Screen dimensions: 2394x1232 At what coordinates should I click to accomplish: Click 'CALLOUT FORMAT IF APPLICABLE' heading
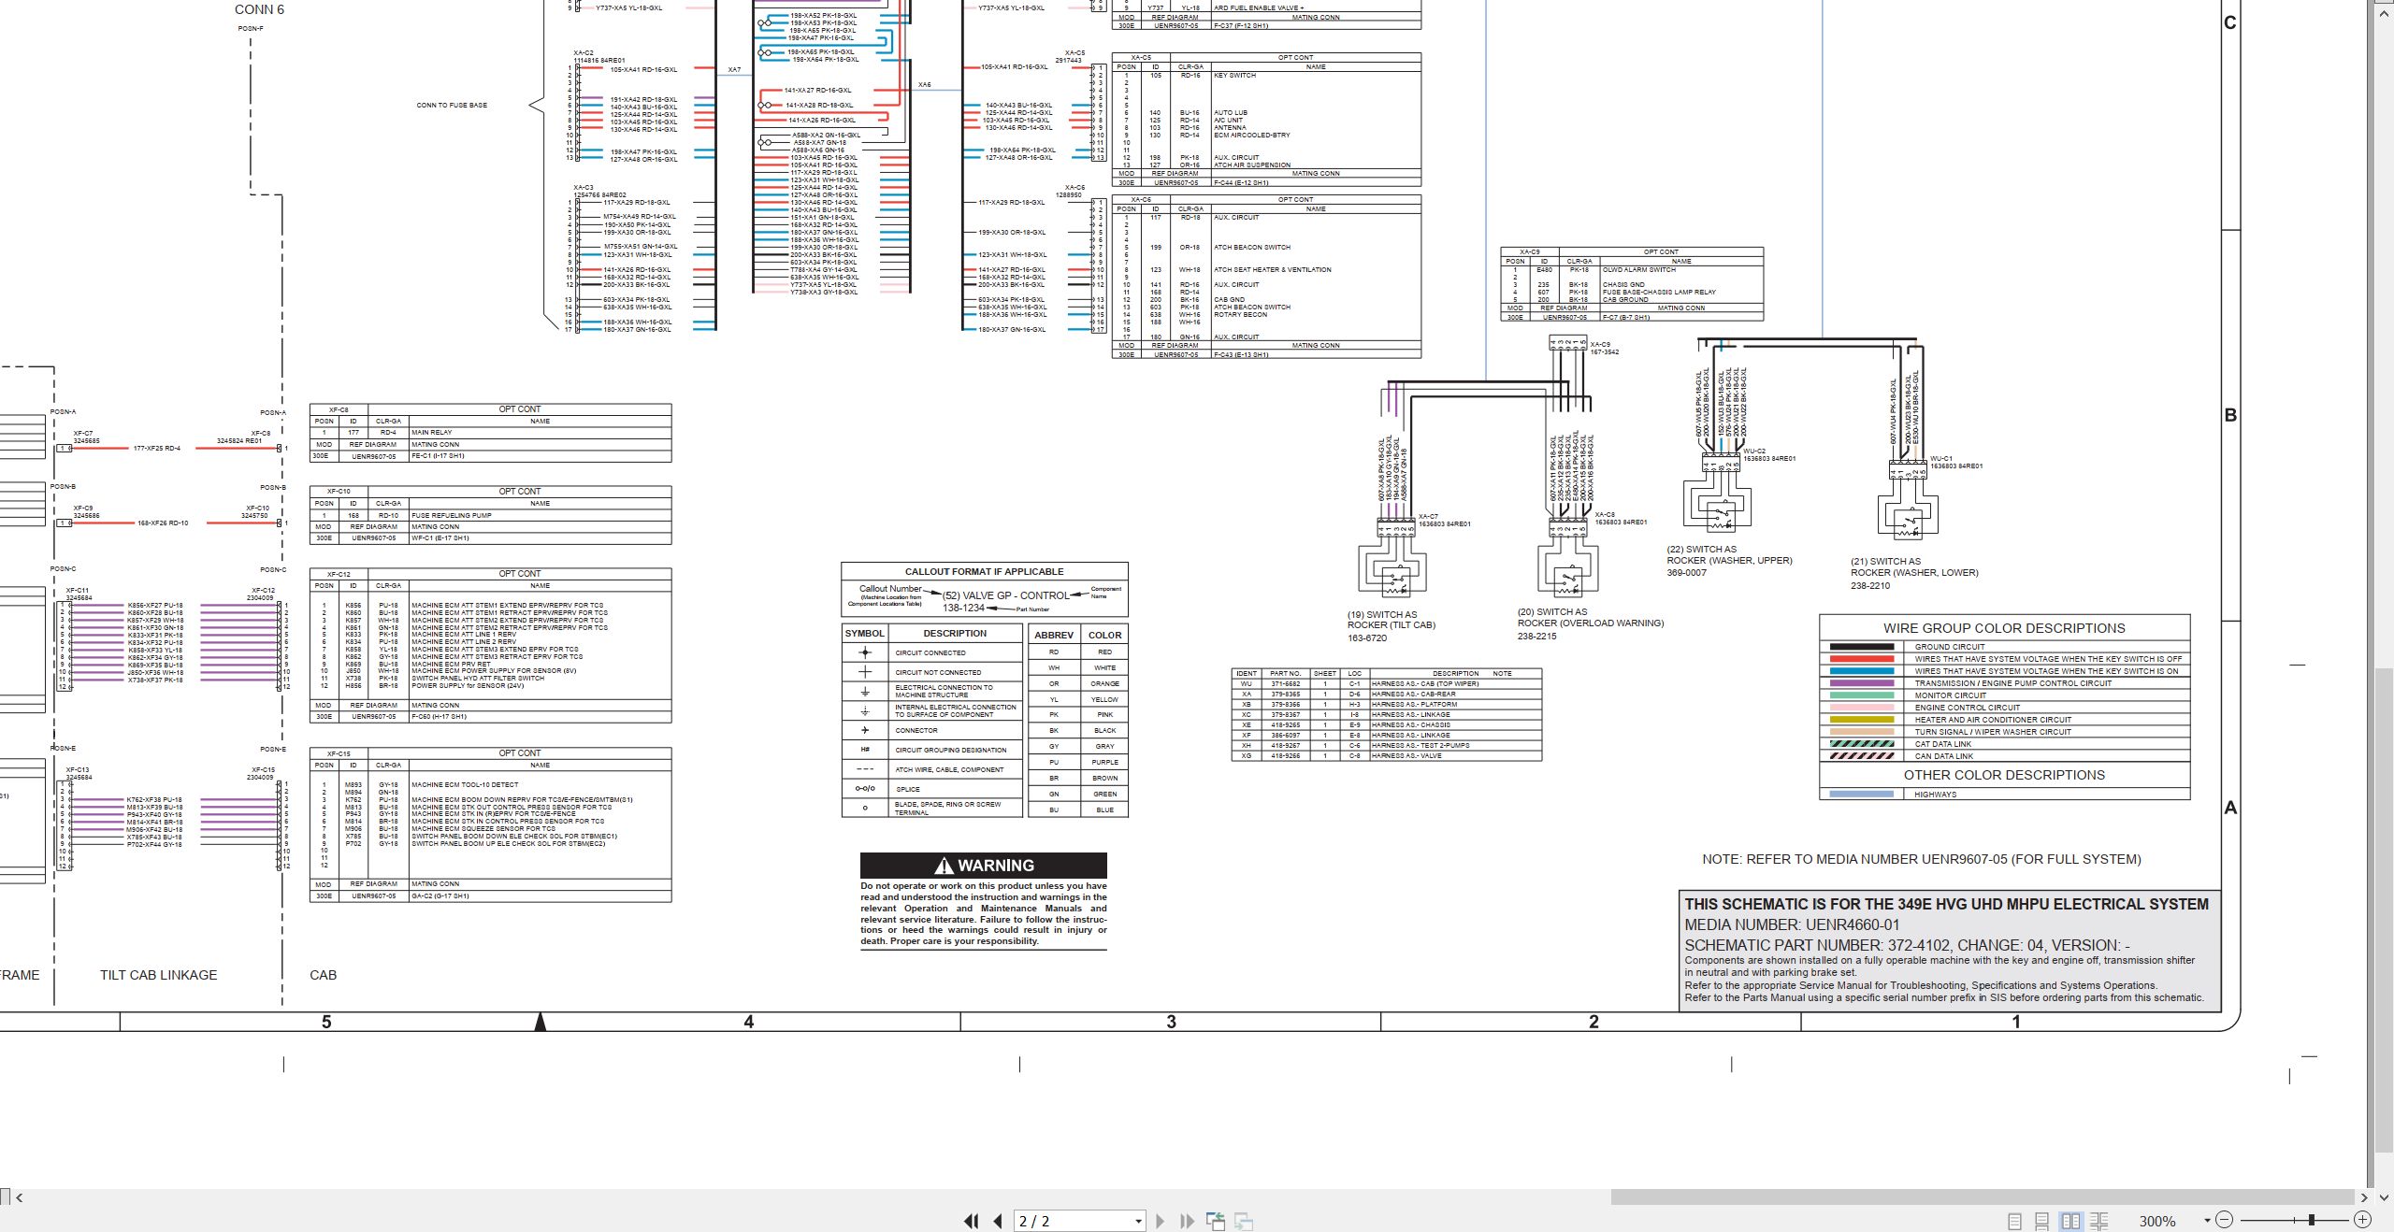point(984,571)
